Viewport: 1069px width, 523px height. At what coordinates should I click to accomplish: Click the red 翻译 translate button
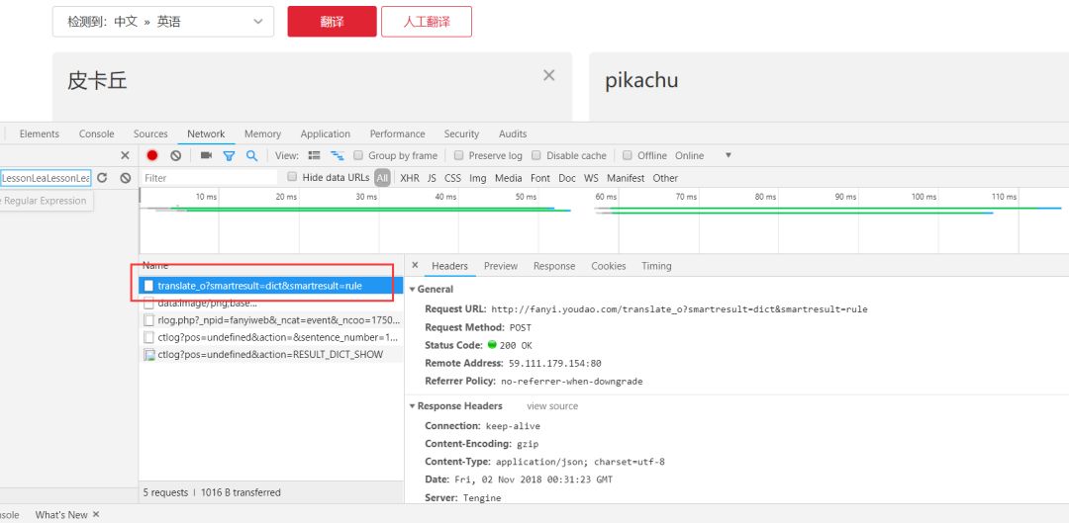pyautogui.click(x=332, y=21)
